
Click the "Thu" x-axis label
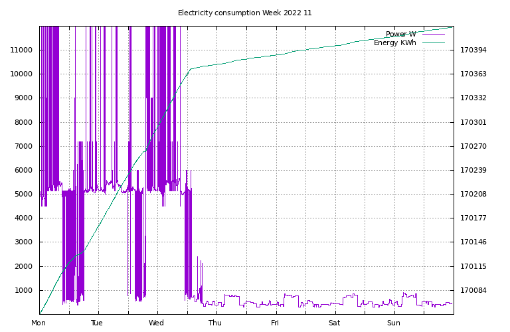pyautogui.click(x=215, y=323)
